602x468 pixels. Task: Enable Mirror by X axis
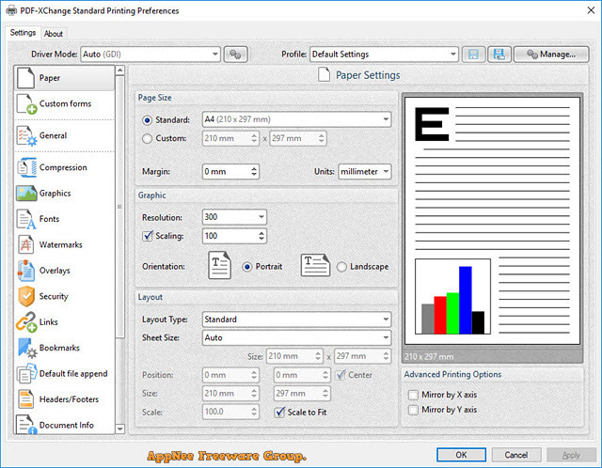pos(413,395)
